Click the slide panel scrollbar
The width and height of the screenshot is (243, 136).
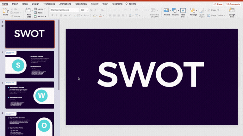(x=59, y=55)
